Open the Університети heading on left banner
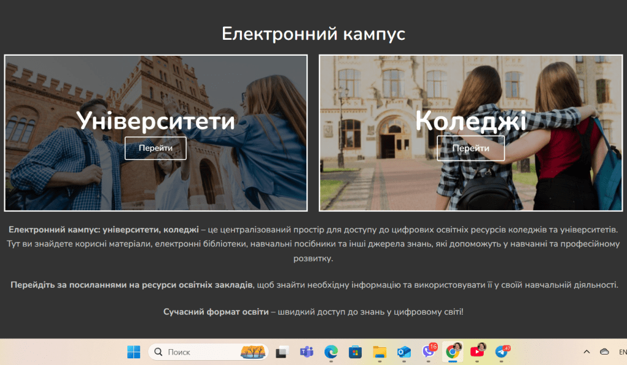 click(156, 121)
